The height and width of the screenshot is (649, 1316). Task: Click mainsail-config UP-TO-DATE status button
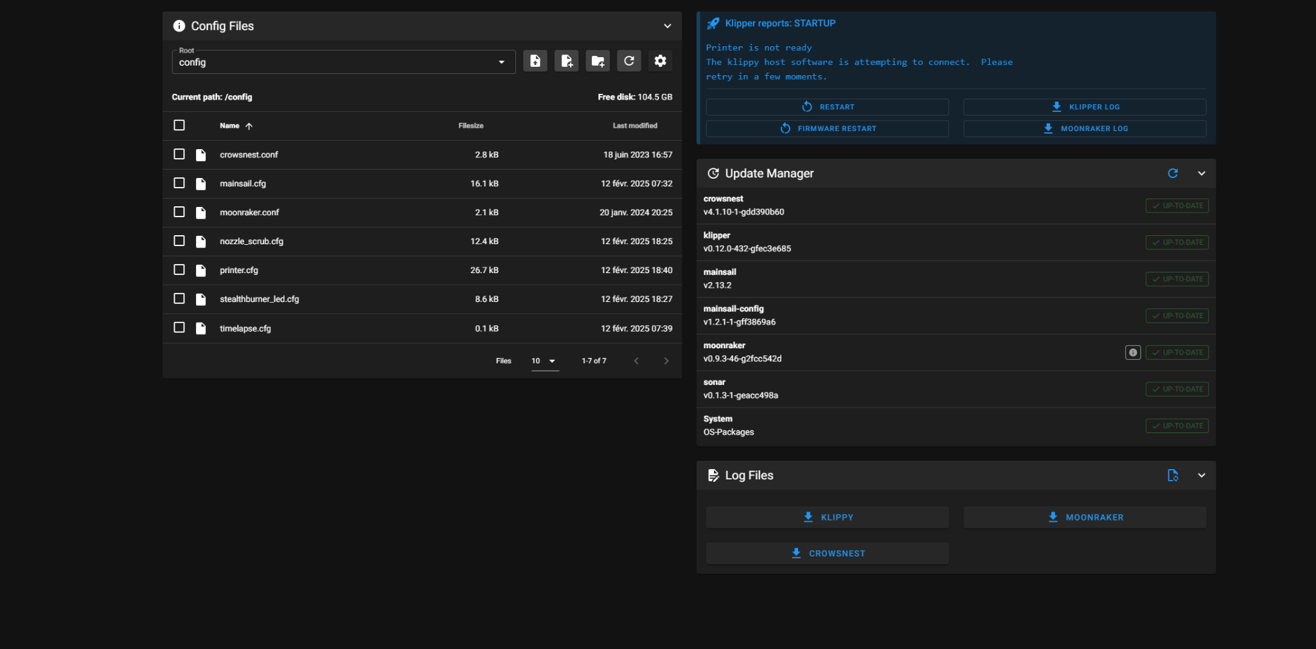(1177, 316)
